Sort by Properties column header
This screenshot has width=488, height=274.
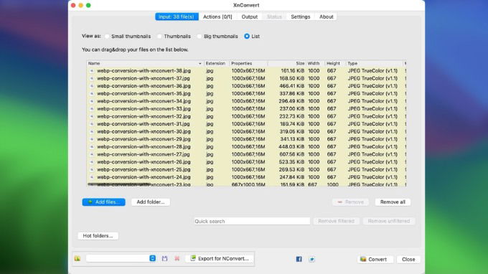click(248, 63)
